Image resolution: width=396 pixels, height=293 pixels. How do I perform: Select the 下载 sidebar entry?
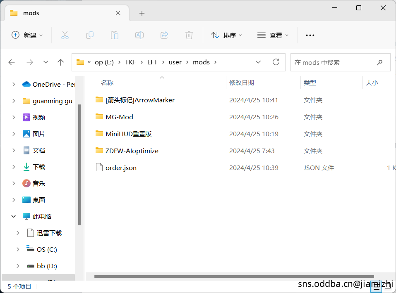click(39, 167)
